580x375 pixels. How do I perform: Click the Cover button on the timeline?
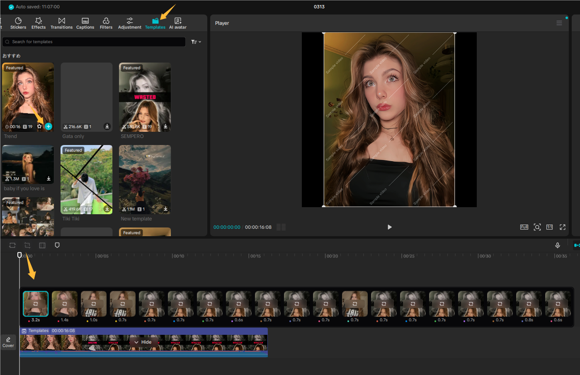tap(8, 342)
